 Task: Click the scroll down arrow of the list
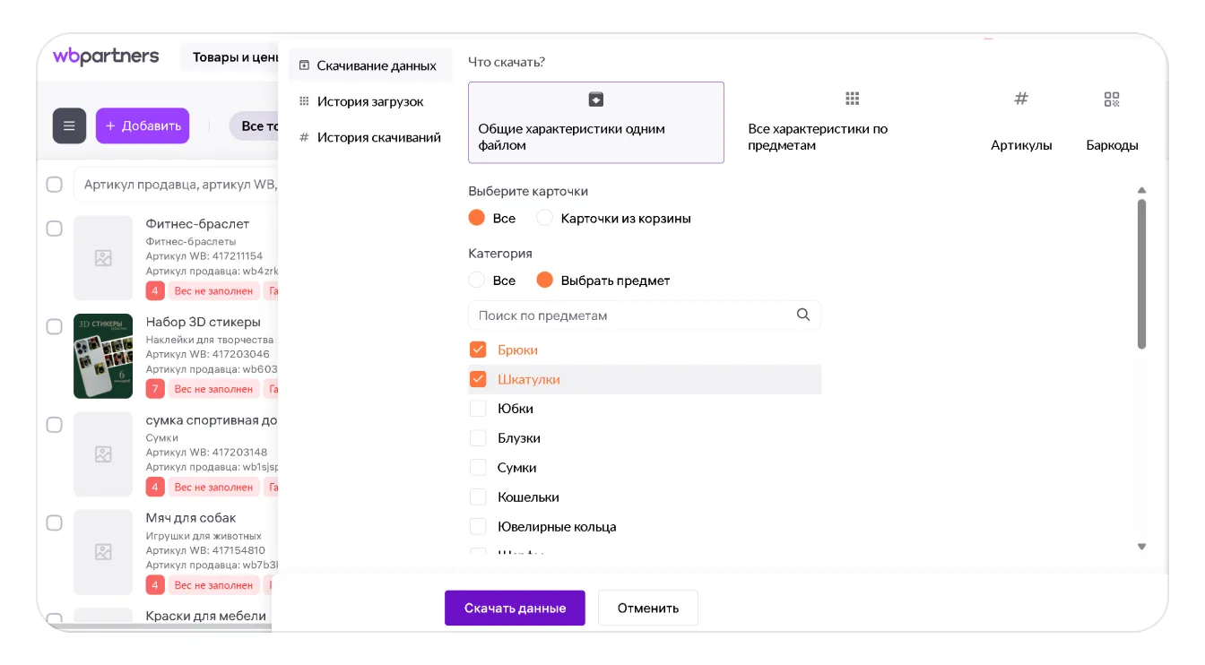pyautogui.click(x=1141, y=546)
